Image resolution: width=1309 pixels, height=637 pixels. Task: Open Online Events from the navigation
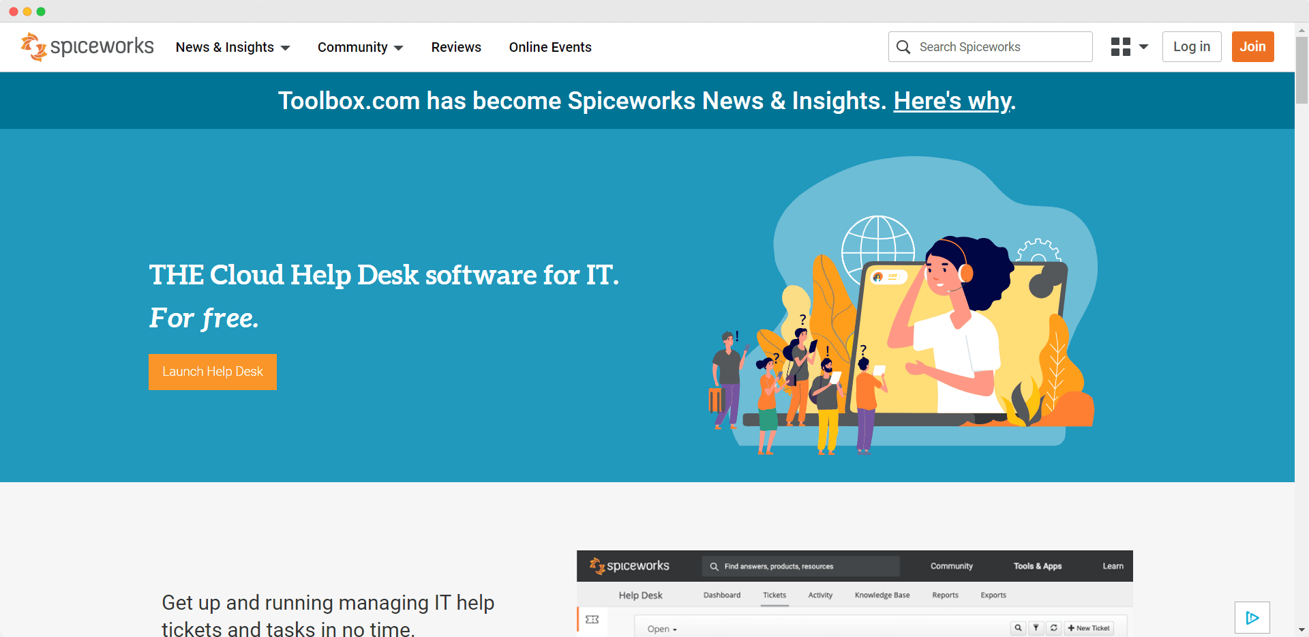[550, 47]
